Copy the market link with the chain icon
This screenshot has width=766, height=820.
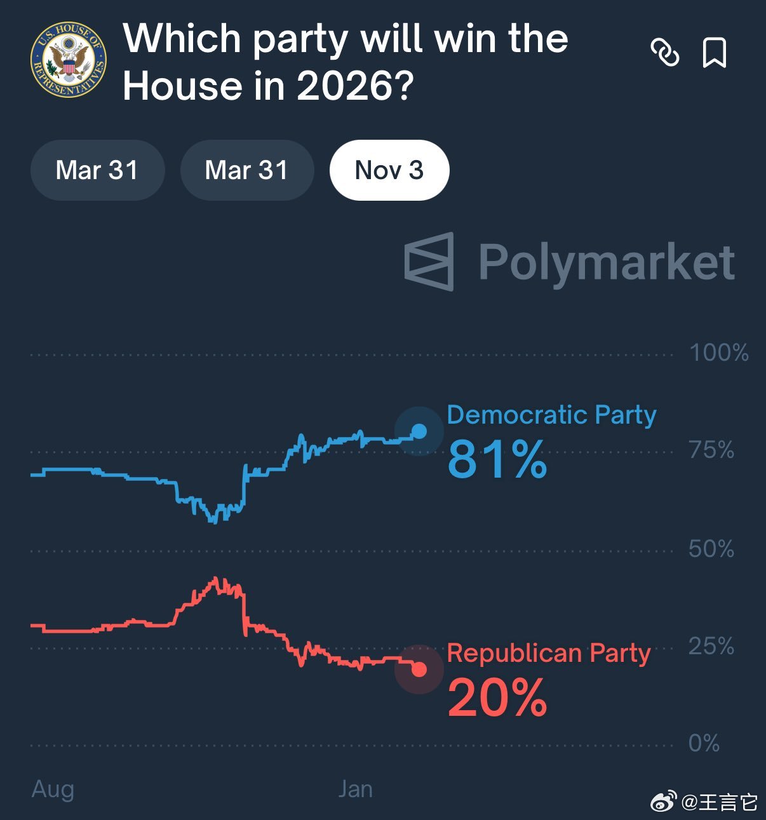coord(665,52)
